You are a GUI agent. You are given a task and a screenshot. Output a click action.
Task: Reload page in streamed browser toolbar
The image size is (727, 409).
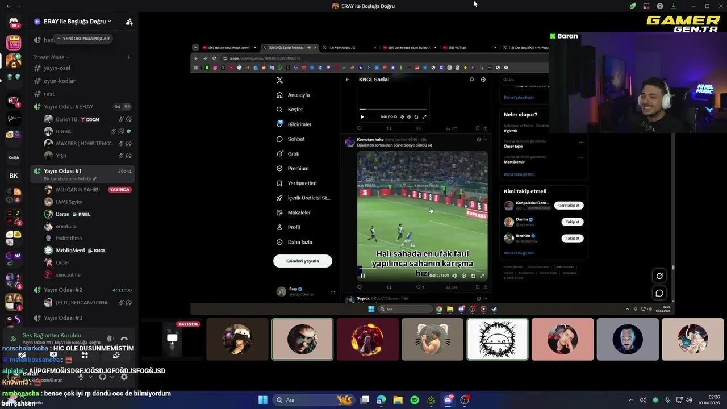tap(214, 58)
